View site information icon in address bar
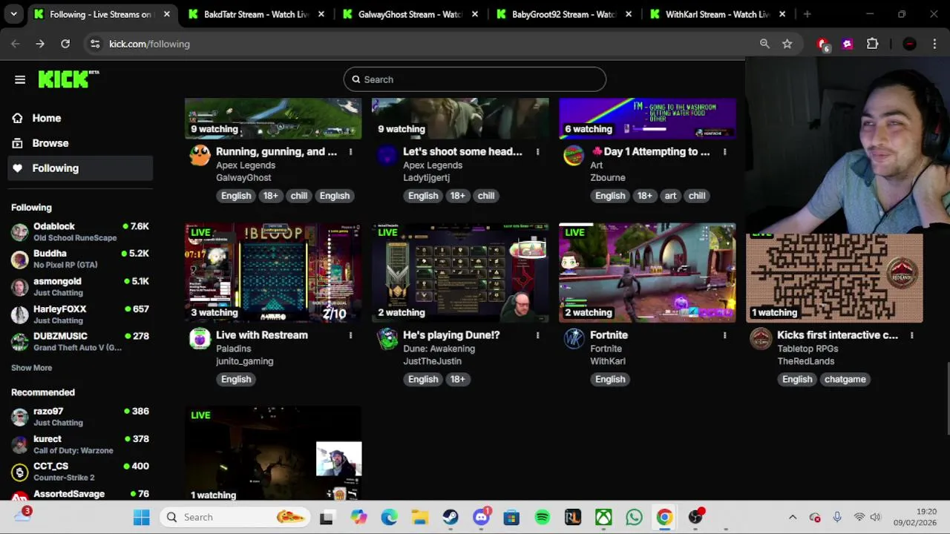Screen dimensions: 950x534 (95, 44)
